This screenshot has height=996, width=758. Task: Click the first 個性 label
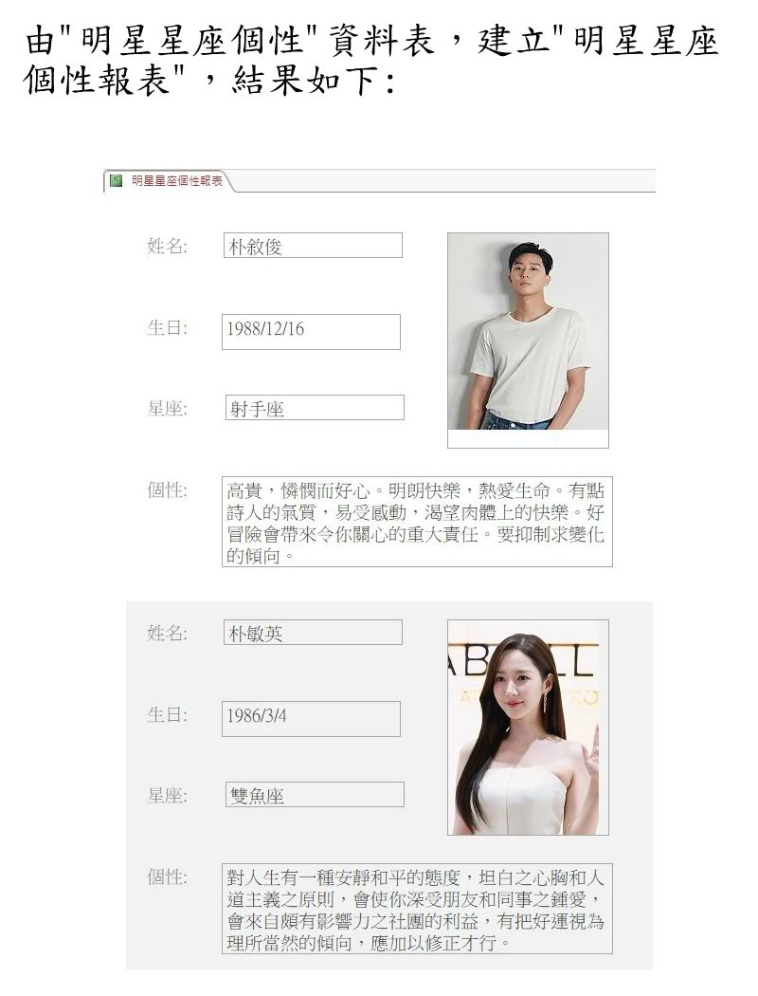coord(167,490)
